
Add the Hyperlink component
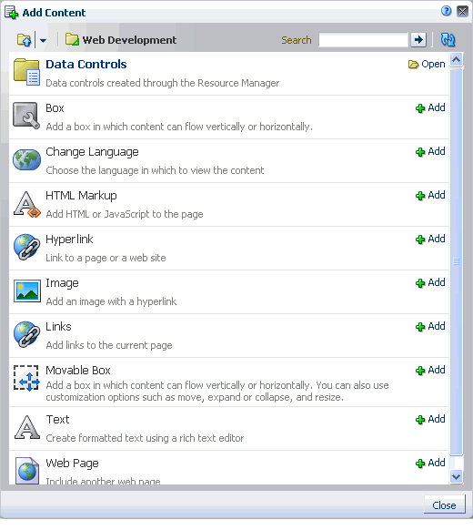pos(437,239)
